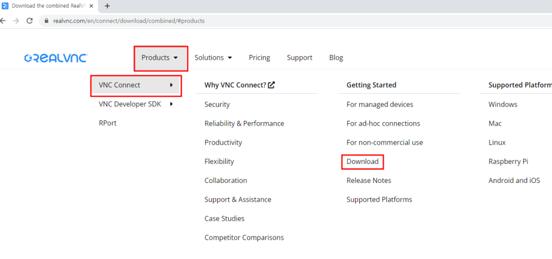Screen dimensions: 552x259
Task: Expand the VNC Developer SDK submenu arrow
Action: (x=172, y=104)
